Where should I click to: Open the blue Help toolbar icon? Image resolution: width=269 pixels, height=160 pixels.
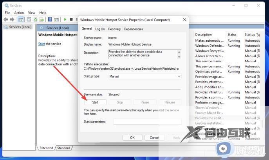tap(50, 19)
